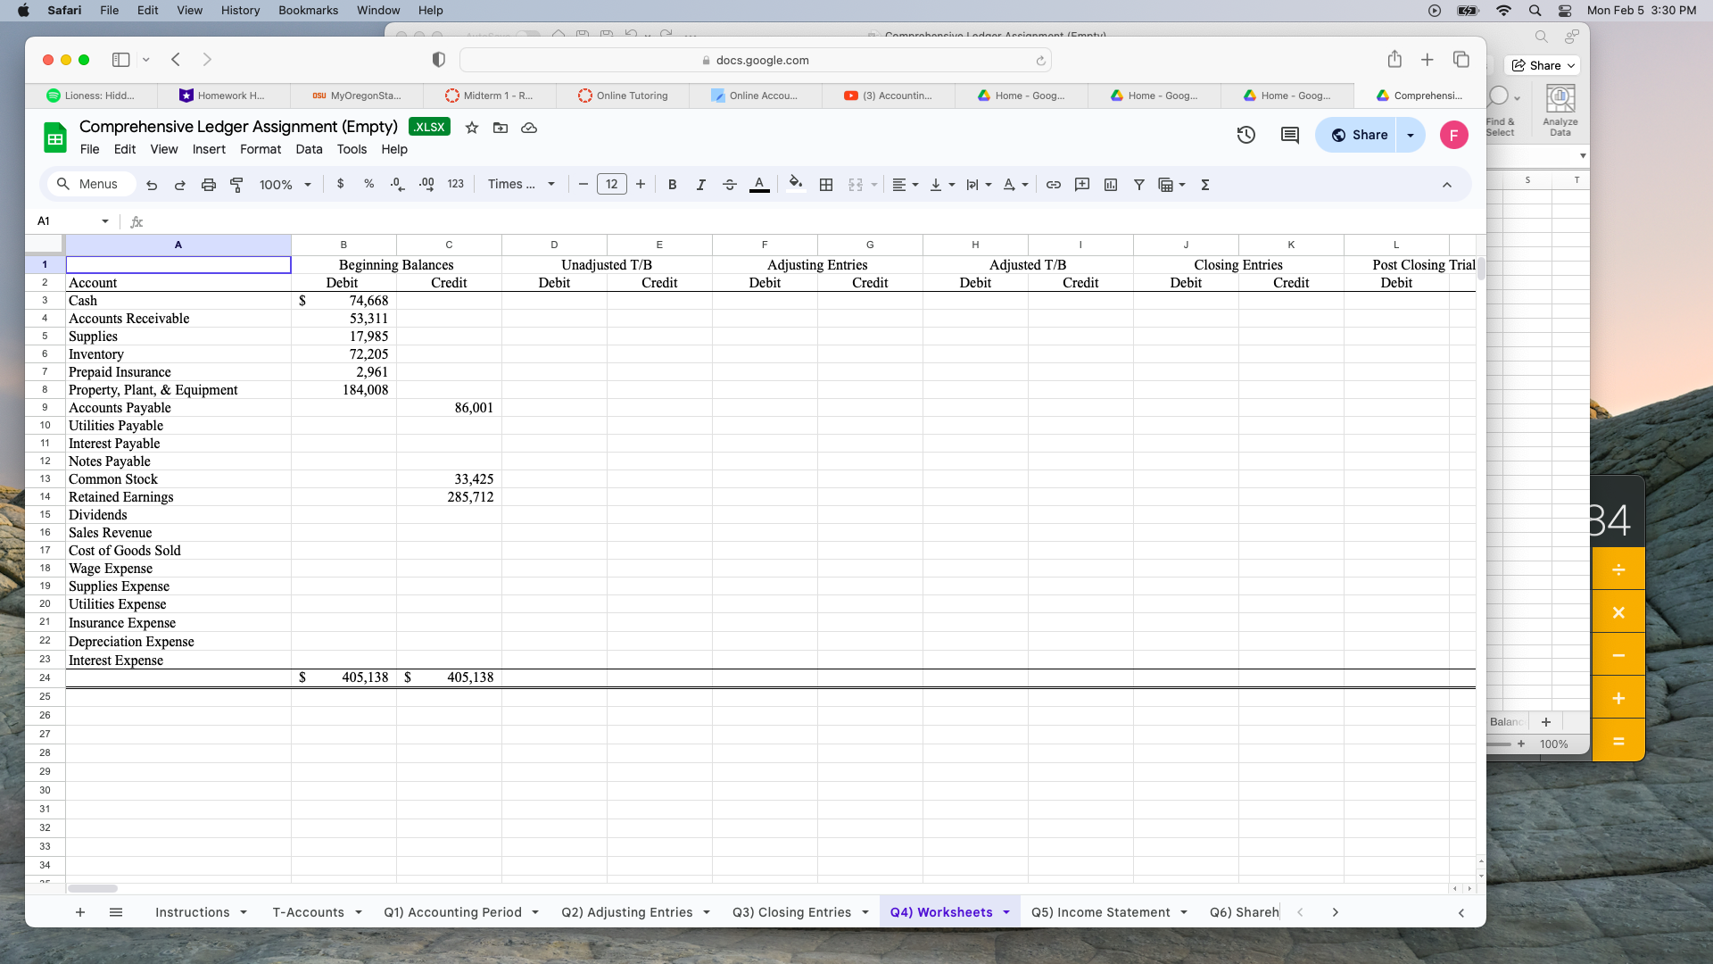Toggle italic formatting

click(x=701, y=184)
